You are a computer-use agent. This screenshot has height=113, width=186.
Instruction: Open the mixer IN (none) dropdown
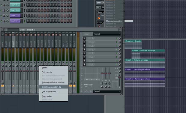pyautogui.click(x=107, y=34)
